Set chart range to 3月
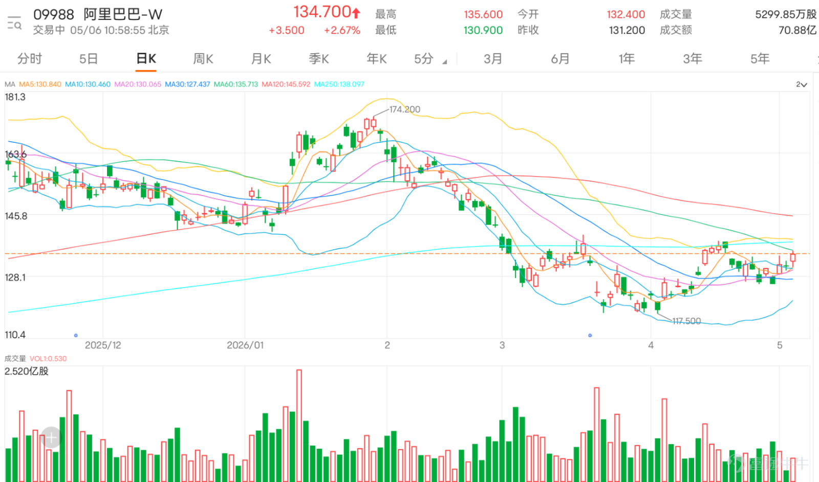The image size is (819, 482). 493,59
